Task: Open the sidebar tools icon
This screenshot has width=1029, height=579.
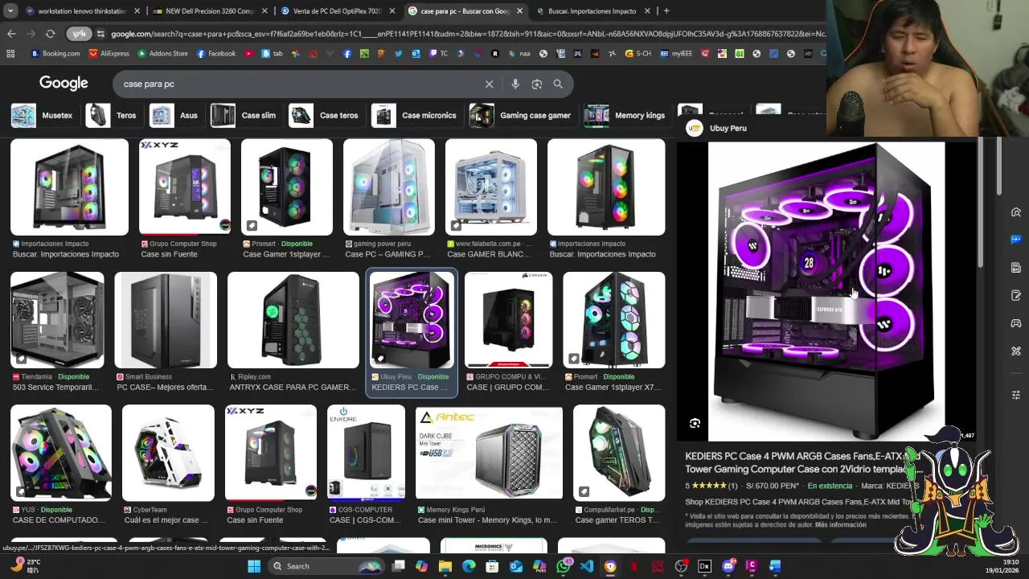Action: click(x=1016, y=351)
